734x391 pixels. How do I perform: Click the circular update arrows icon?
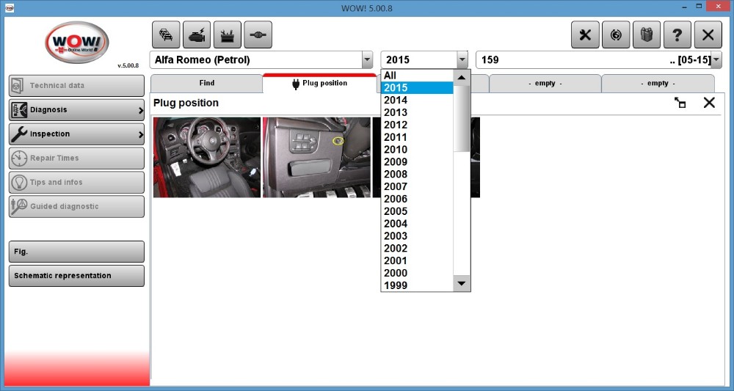616,34
